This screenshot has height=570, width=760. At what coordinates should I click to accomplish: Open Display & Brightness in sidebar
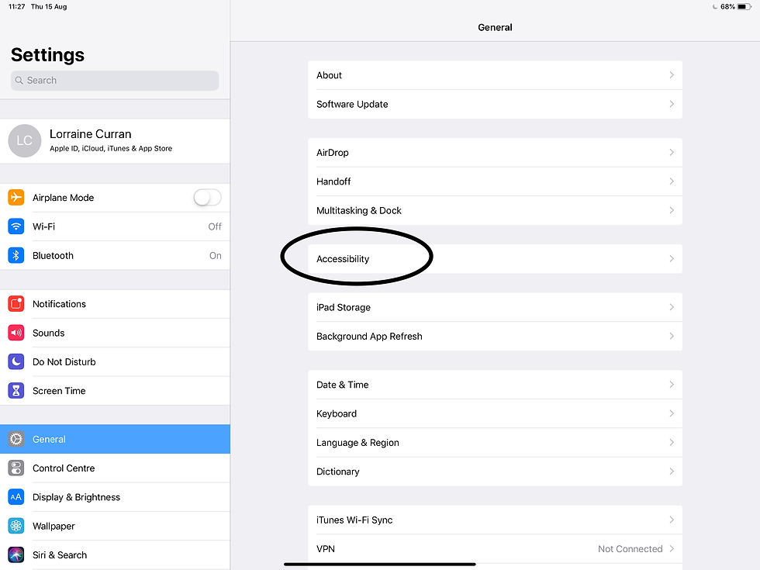[x=115, y=497]
